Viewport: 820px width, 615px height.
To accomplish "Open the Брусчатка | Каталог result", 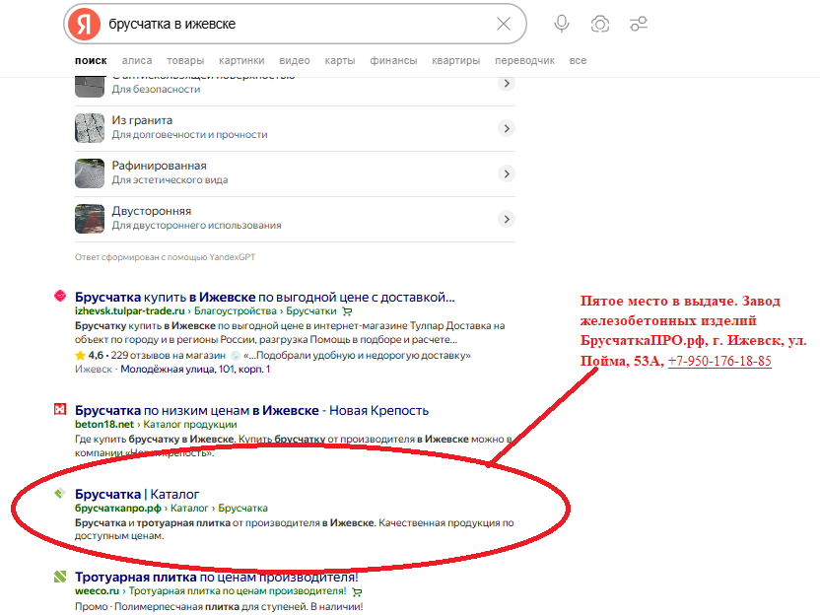I will click(x=137, y=494).
